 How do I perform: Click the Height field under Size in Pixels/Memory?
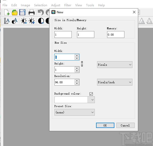tap(86, 34)
